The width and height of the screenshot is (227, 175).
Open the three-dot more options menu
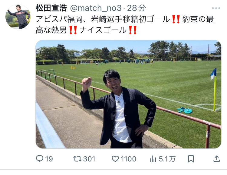point(216,8)
